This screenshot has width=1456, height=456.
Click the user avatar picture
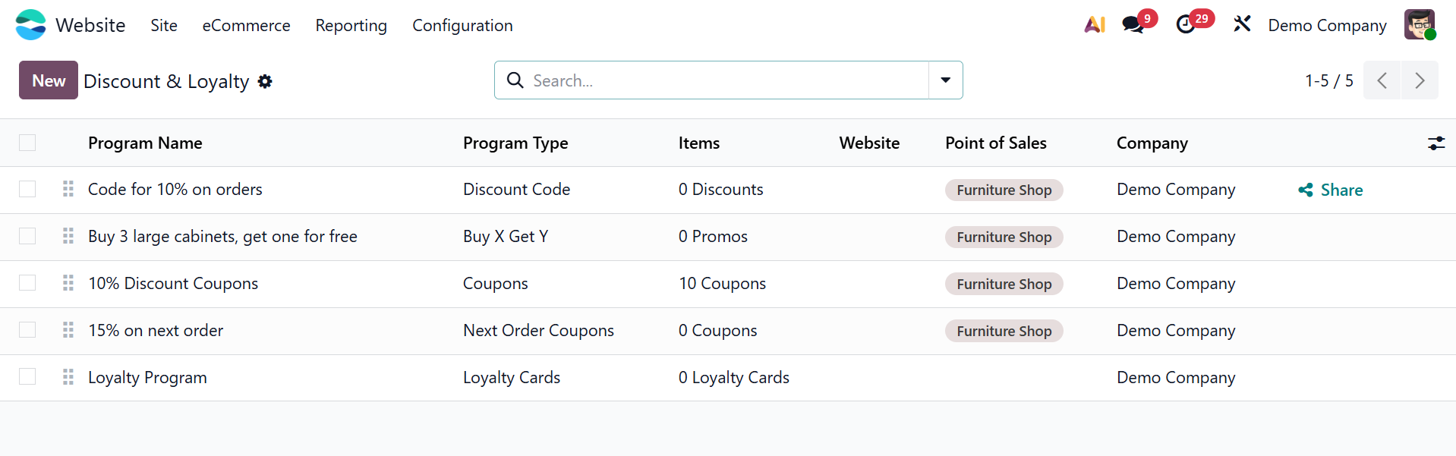click(1419, 25)
